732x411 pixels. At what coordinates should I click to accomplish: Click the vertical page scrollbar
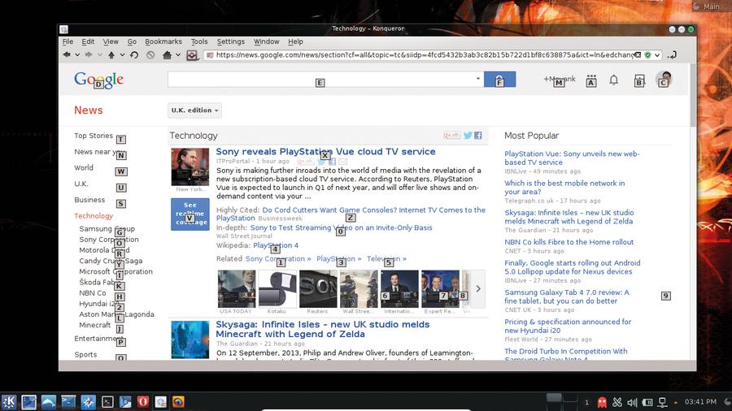coord(692,96)
